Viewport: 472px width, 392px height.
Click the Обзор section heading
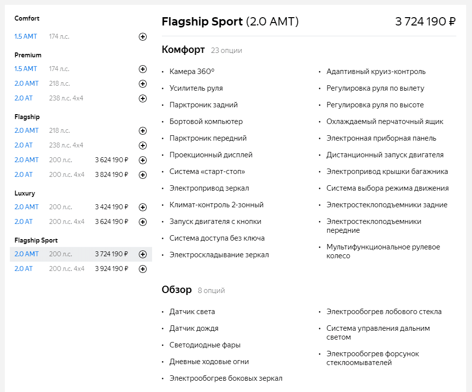(177, 290)
